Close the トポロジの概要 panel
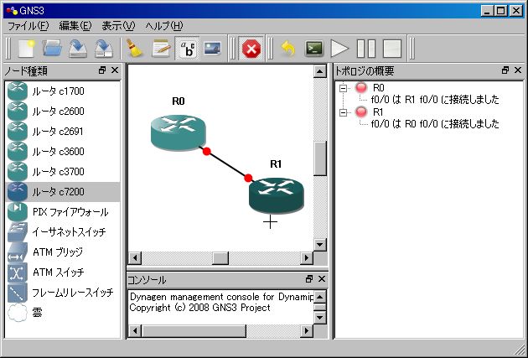Screen dimensions: 528x358 point(518,70)
